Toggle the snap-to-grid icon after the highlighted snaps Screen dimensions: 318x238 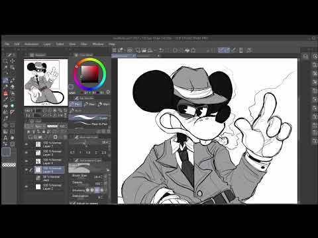click(x=234, y=50)
